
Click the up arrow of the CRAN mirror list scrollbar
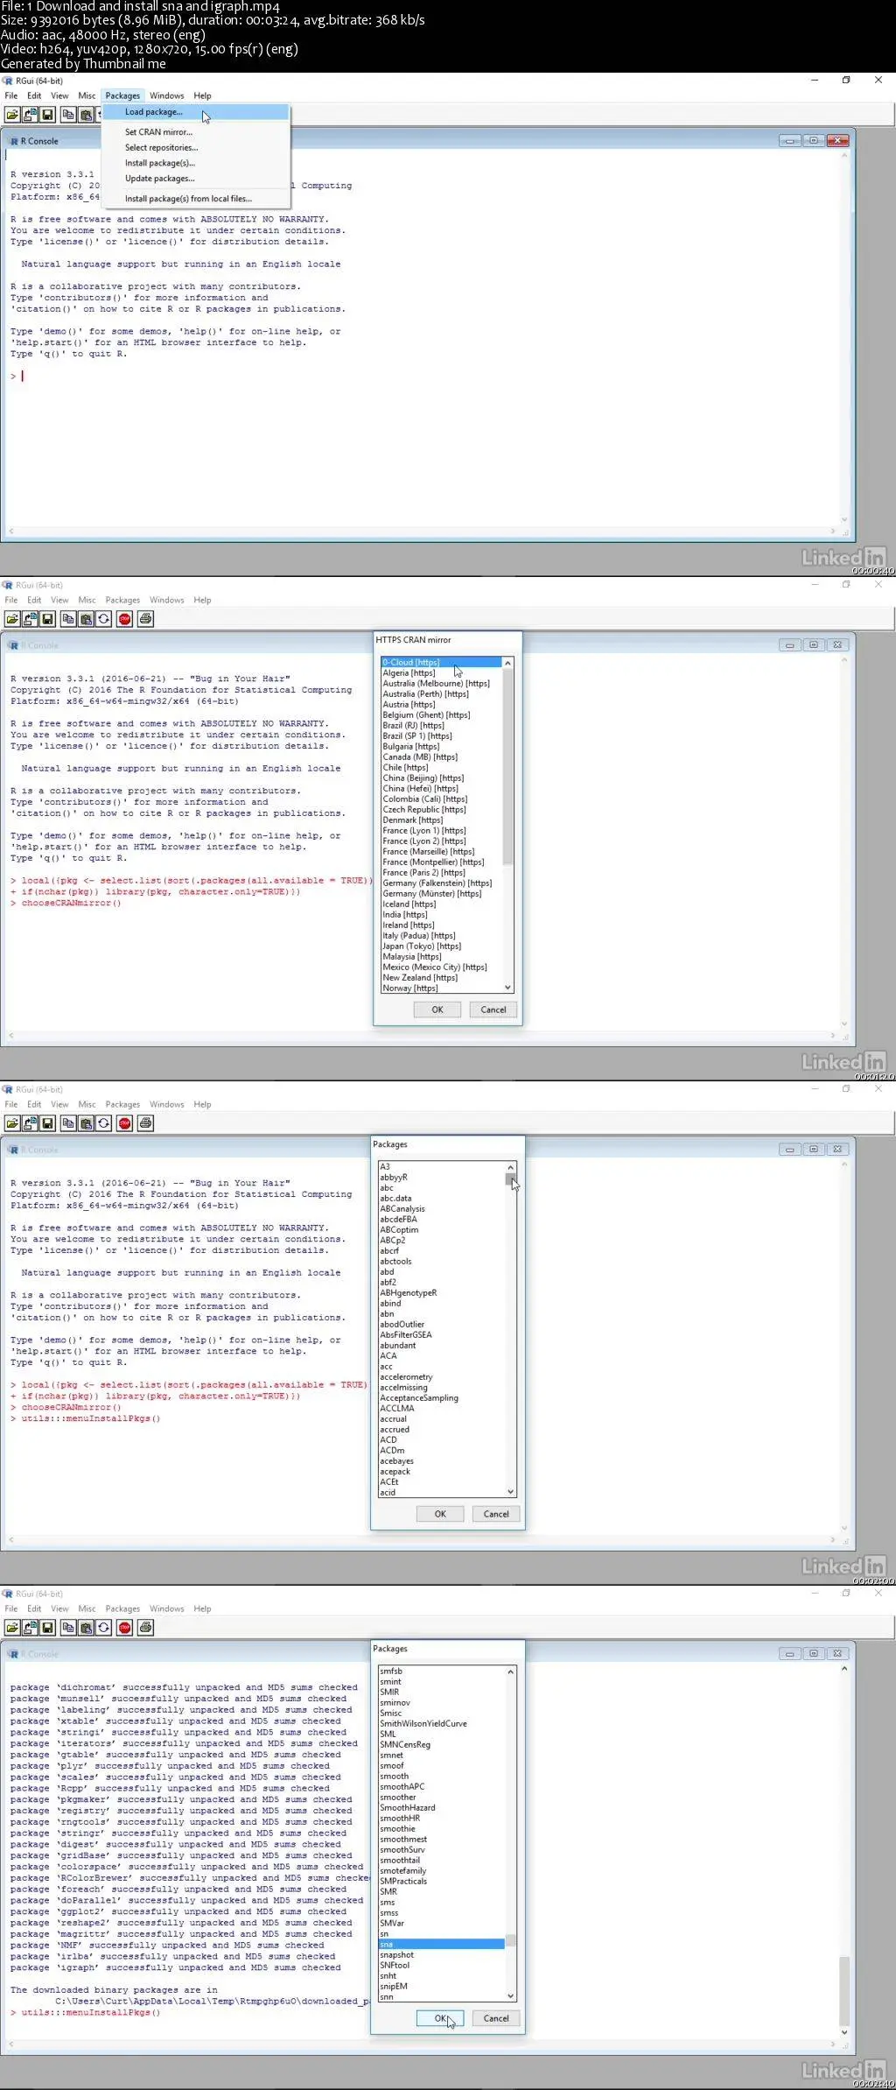tap(507, 663)
